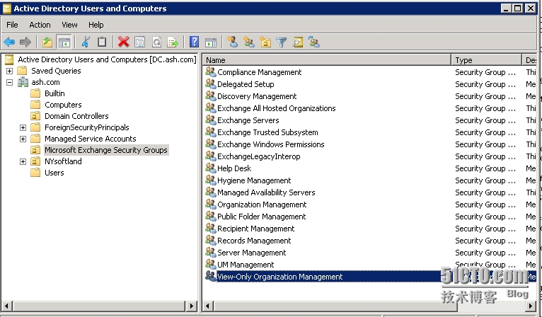Expand the Managed Service Accounts node
The height and width of the screenshot is (317, 542).
pyautogui.click(x=23, y=139)
